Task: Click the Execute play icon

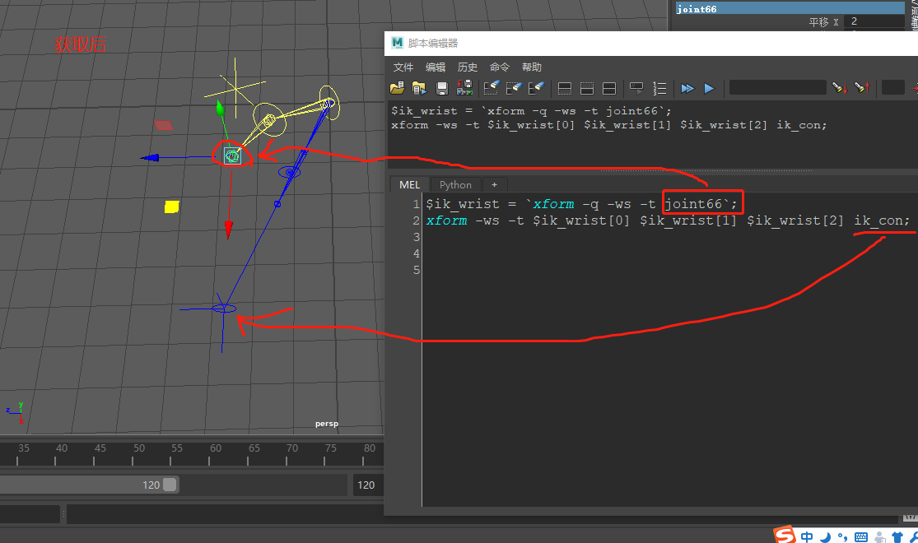Action: (x=709, y=88)
